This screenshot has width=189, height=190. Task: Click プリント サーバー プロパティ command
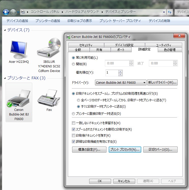(x=120, y=21)
